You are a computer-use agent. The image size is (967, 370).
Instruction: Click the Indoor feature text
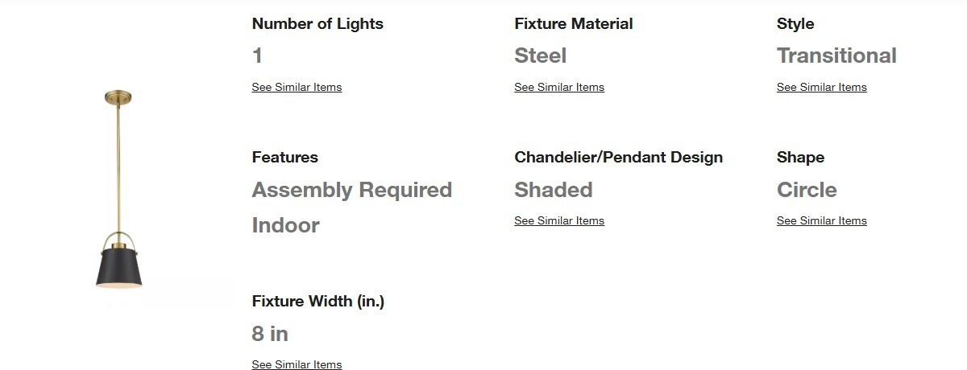click(286, 225)
